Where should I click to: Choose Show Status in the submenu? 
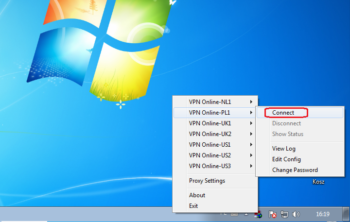(299, 134)
